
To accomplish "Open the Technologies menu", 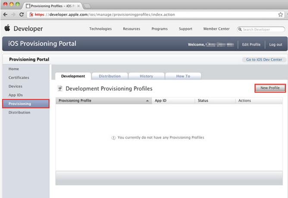I will pos(100,29).
